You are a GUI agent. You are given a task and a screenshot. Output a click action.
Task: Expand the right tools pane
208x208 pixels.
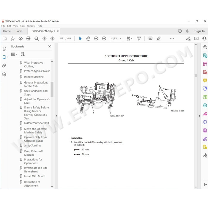tap(205, 185)
